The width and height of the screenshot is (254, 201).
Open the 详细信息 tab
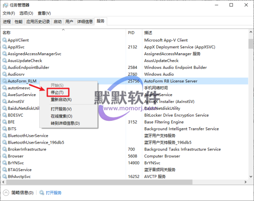point(85,22)
